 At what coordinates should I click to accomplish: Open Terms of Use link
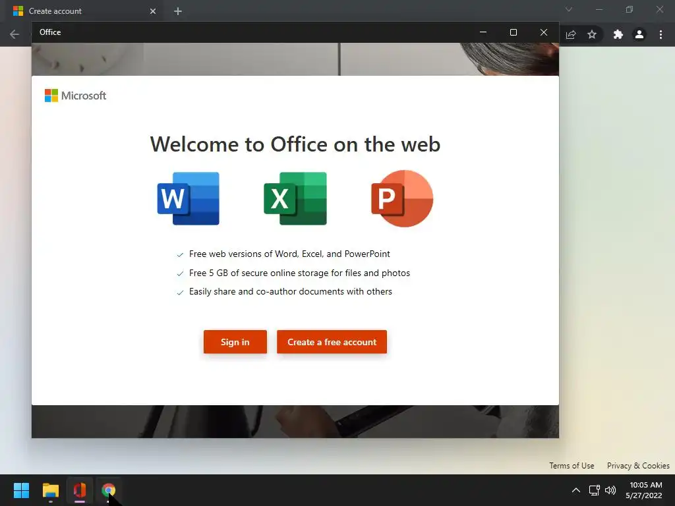pyautogui.click(x=572, y=466)
